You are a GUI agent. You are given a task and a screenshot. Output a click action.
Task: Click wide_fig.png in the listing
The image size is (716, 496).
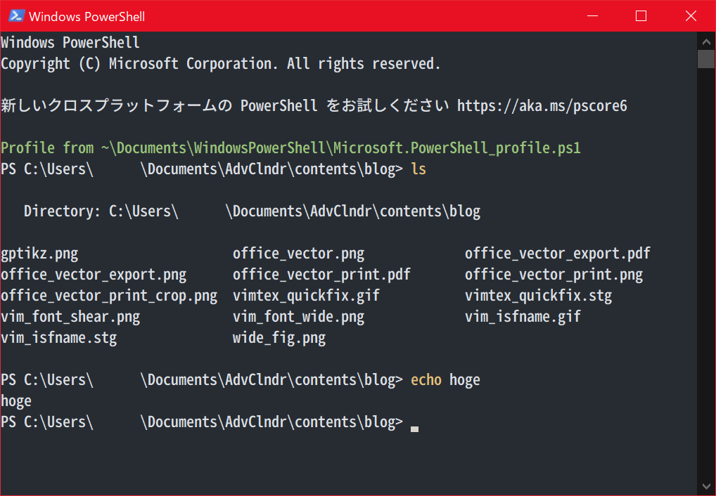tap(279, 338)
